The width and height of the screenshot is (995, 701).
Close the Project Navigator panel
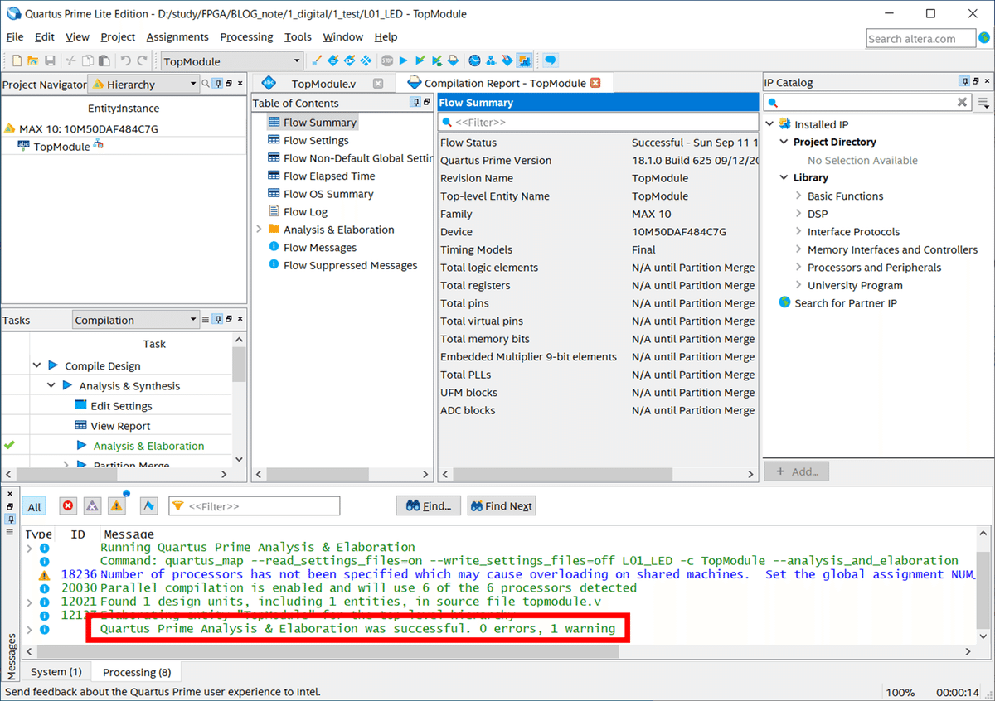click(x=240, y=84)
